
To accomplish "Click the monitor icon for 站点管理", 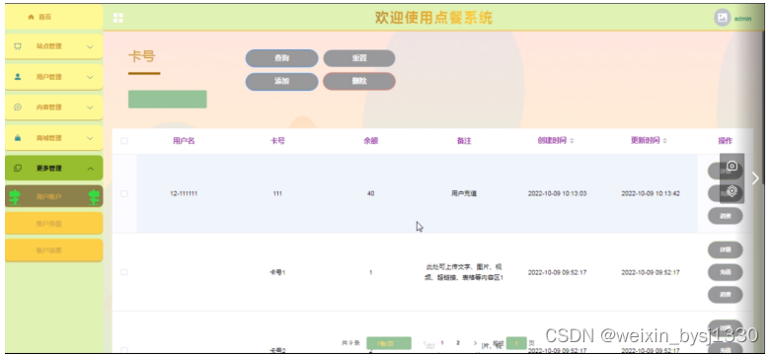I will tap(18, 46).
